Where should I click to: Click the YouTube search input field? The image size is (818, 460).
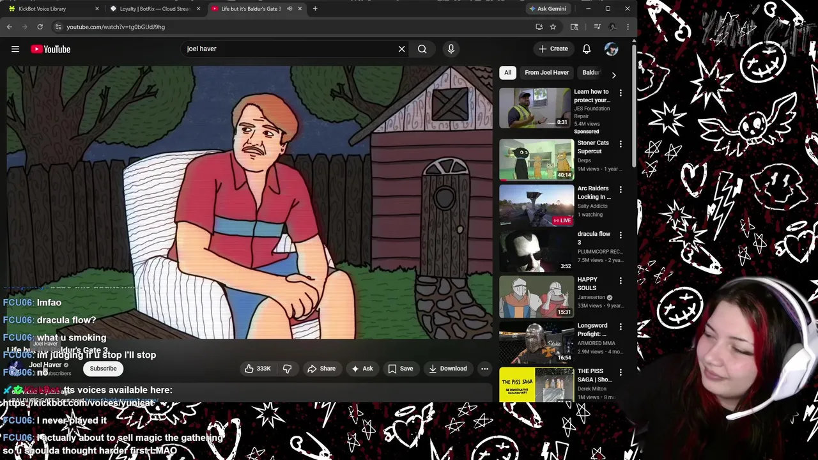tap(289, 49)
